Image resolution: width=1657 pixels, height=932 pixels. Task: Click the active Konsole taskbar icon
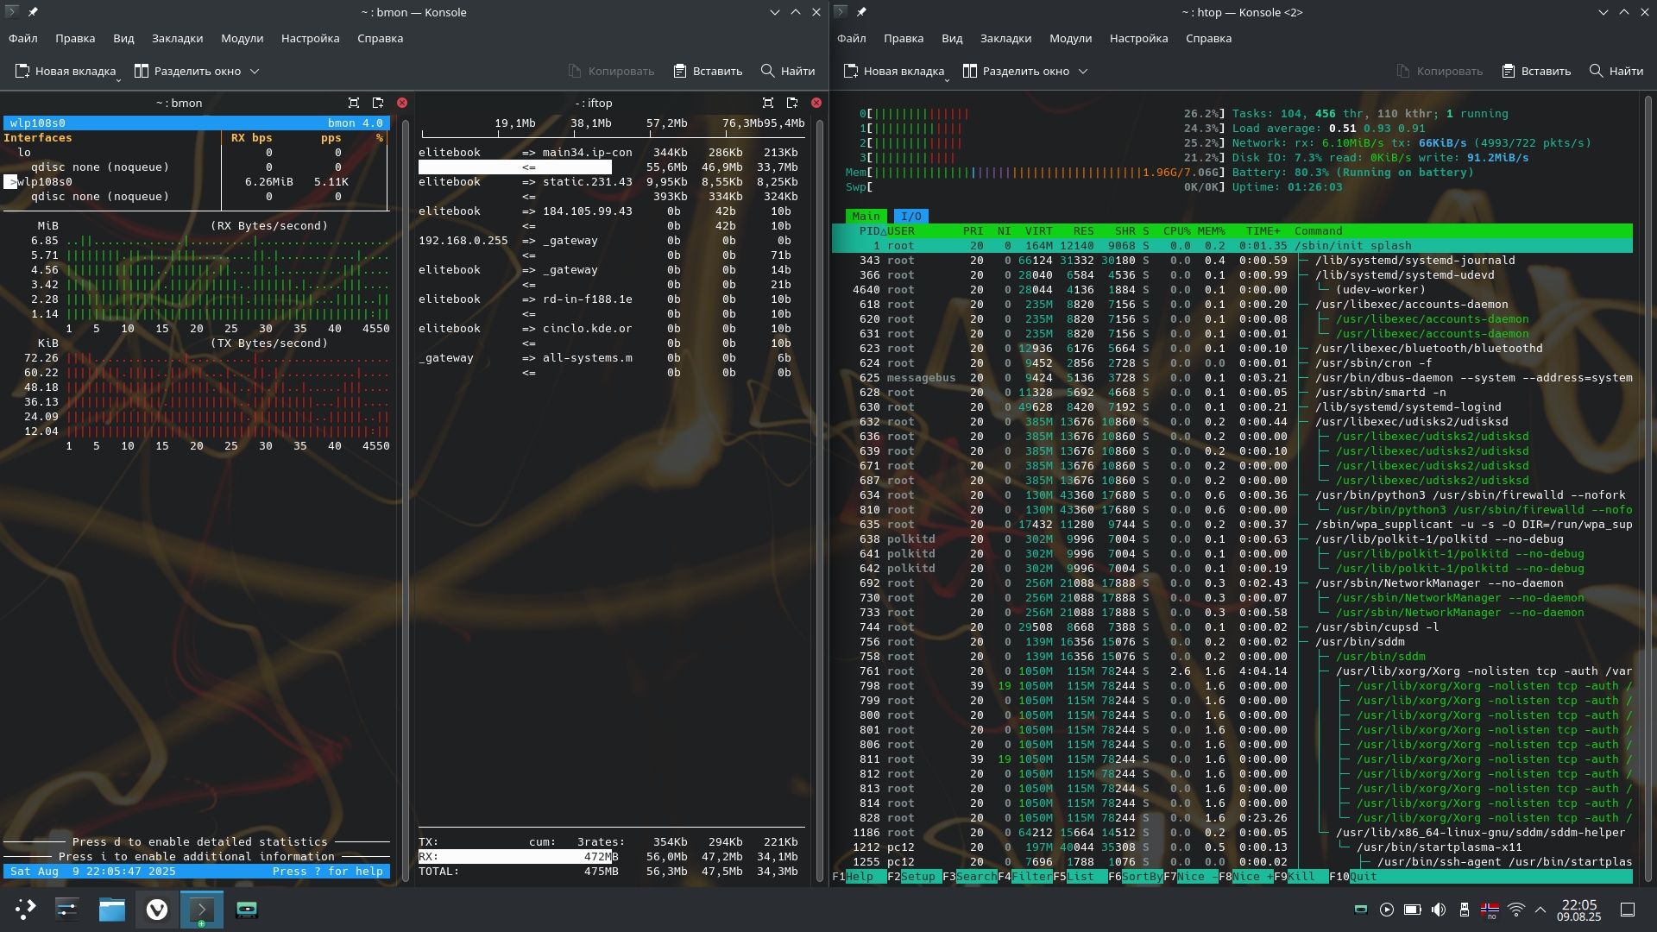[x=202, y=910]
